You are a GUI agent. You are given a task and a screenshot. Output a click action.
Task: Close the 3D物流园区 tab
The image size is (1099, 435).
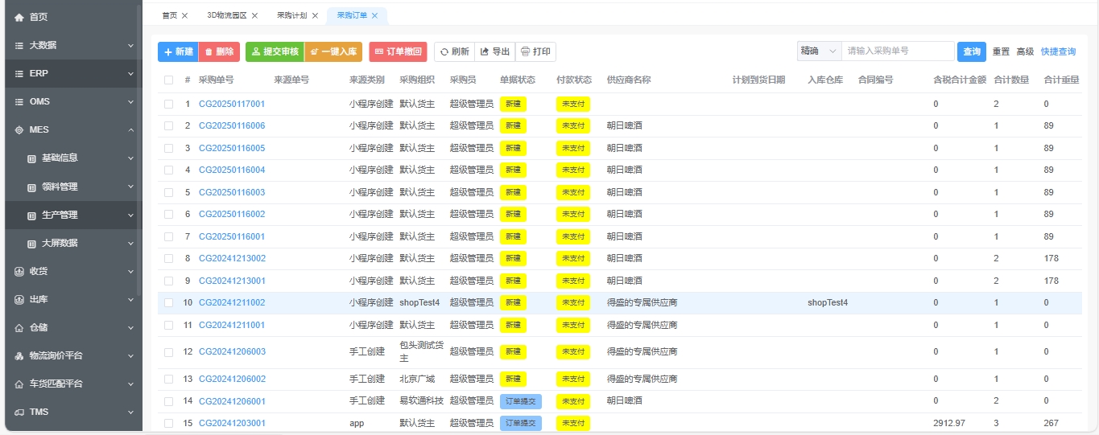click(254, 15)
